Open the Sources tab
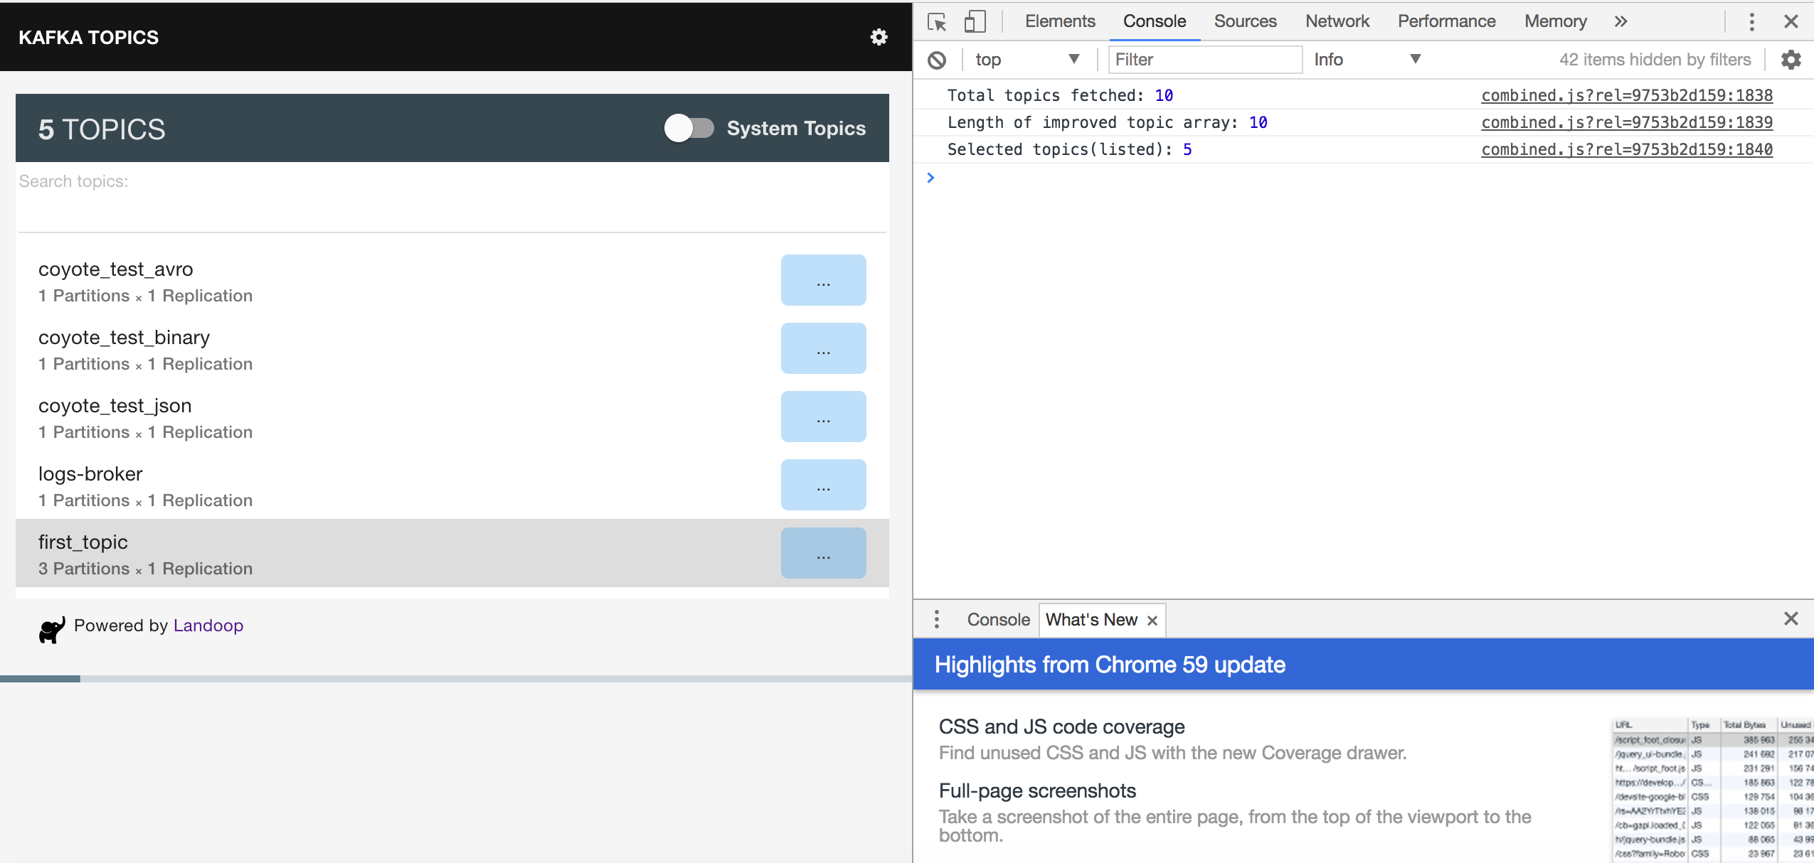The height and width of the screenshot is (863, 1814). 1245,22
